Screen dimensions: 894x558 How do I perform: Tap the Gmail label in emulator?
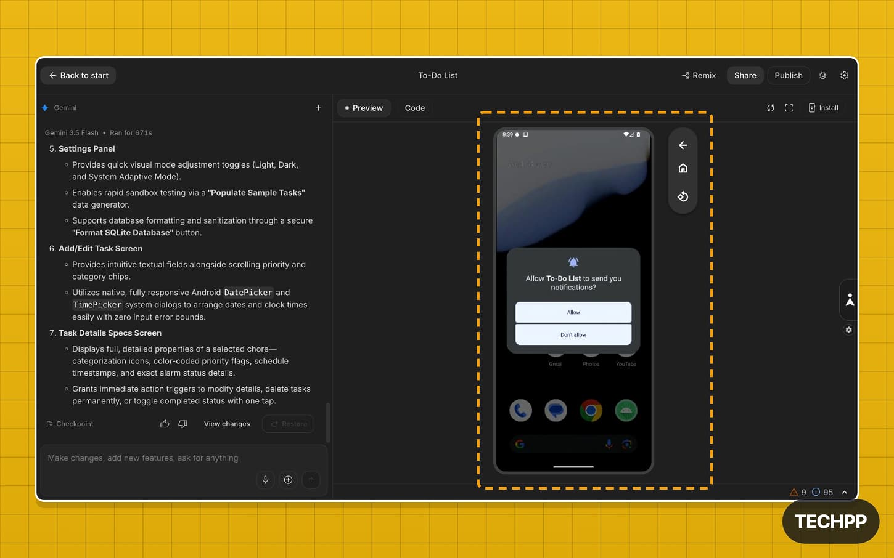556,364
